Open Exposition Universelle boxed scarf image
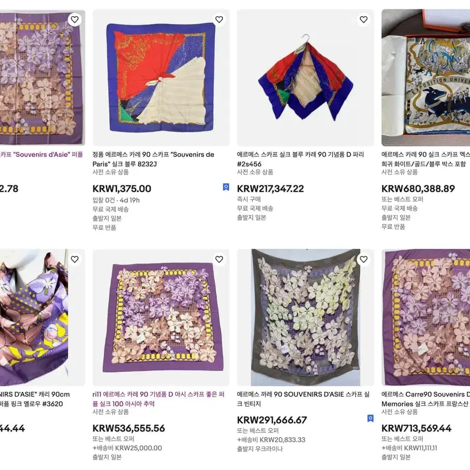 (426, 78)
